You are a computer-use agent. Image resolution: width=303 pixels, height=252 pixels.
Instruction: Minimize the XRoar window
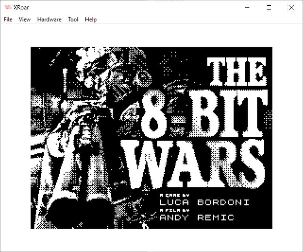point(247,8)
